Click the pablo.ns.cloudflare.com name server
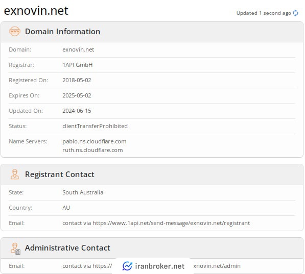The height and width of the screenshot is (274, 305). point(95,141)
